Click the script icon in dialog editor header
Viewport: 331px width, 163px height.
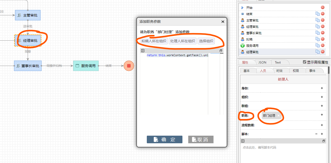click(143, 51)
